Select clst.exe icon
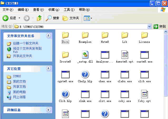Screen dimensions: 168x119 105,94
